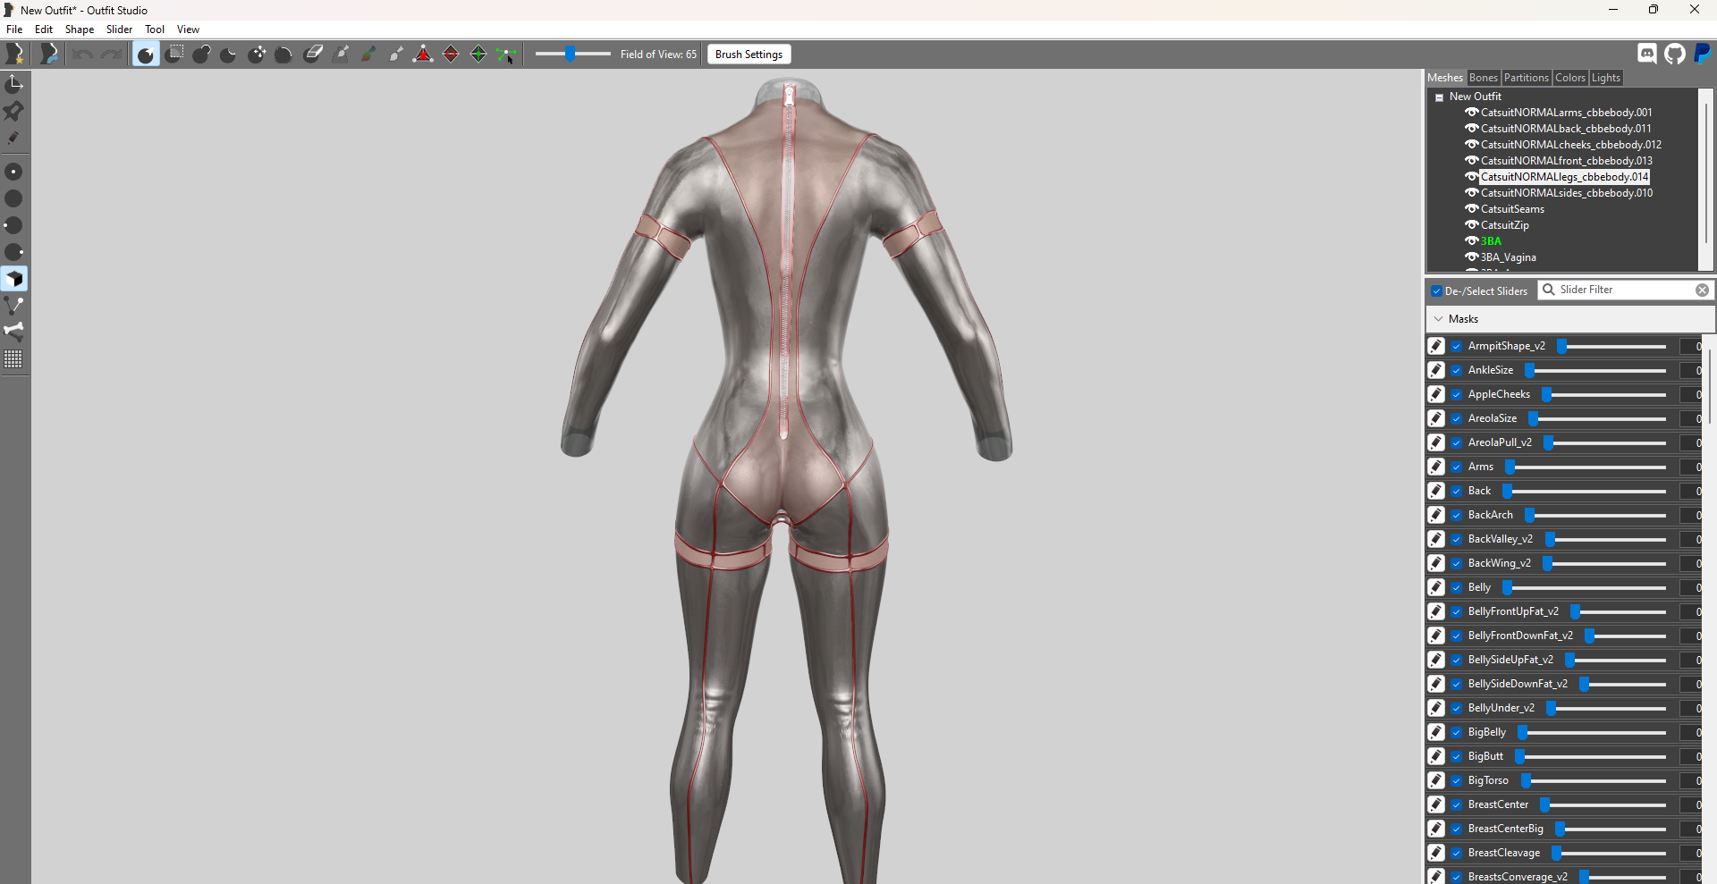Click the New Project icon with star
This screenshot has height=884, width=1717.
click(15, 55)
